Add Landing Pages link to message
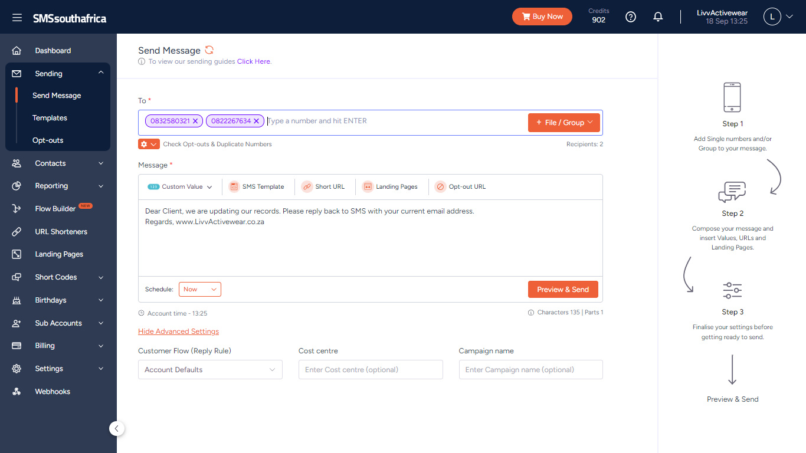 tap(389, 186)
